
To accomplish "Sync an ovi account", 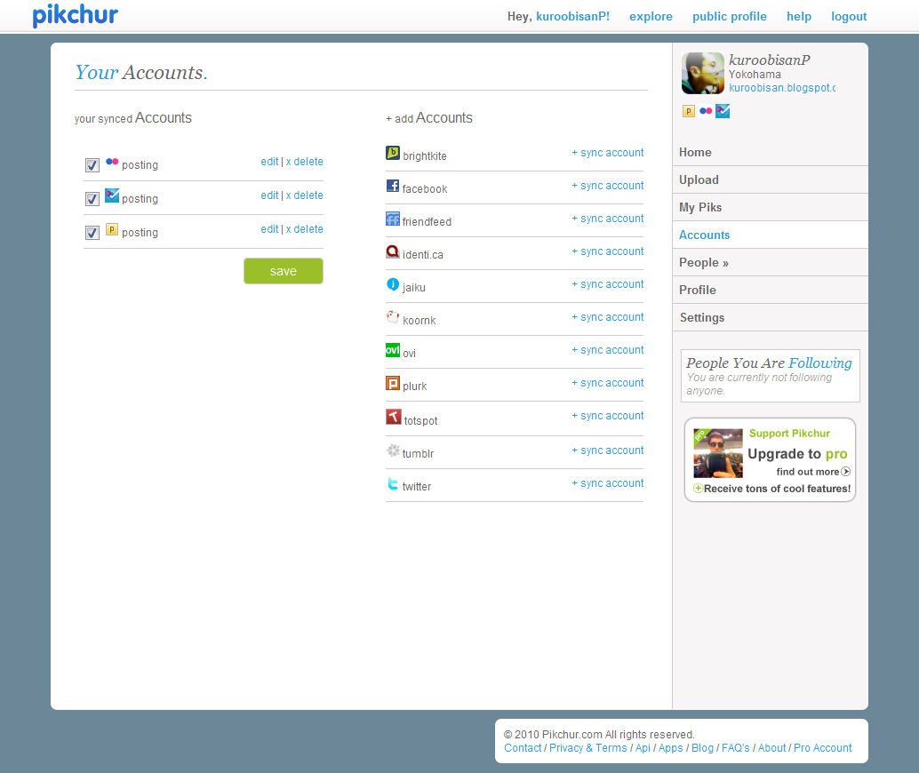I will (608, 349).
